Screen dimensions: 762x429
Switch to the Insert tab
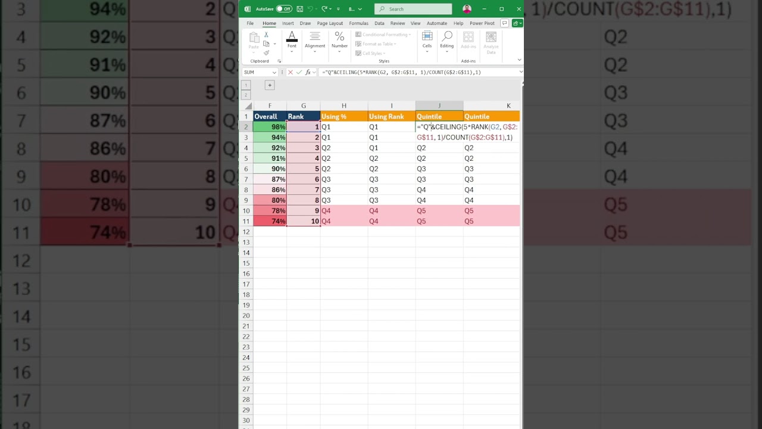(x=288, y=23)
